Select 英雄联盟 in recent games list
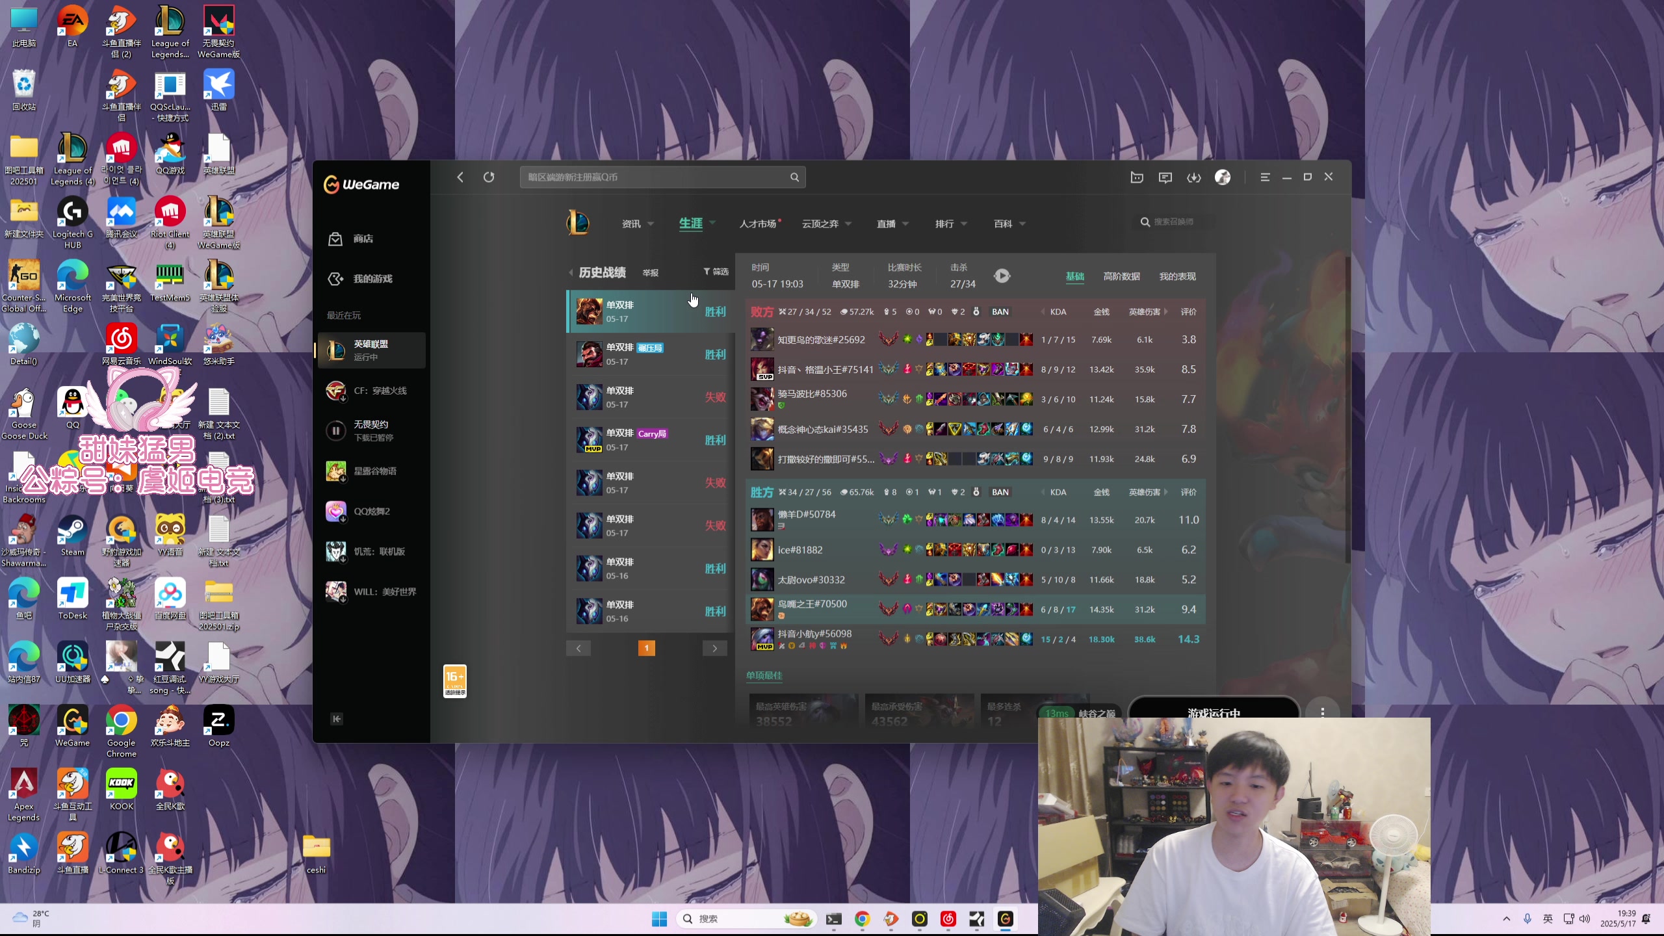 tap(372, 350)
